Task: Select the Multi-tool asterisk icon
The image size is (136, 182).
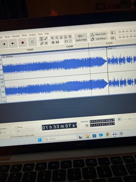Action: (x=46, y=43)
